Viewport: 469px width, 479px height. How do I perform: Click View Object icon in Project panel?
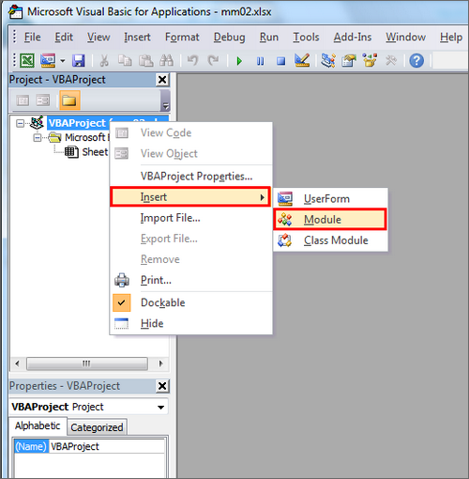42,100
